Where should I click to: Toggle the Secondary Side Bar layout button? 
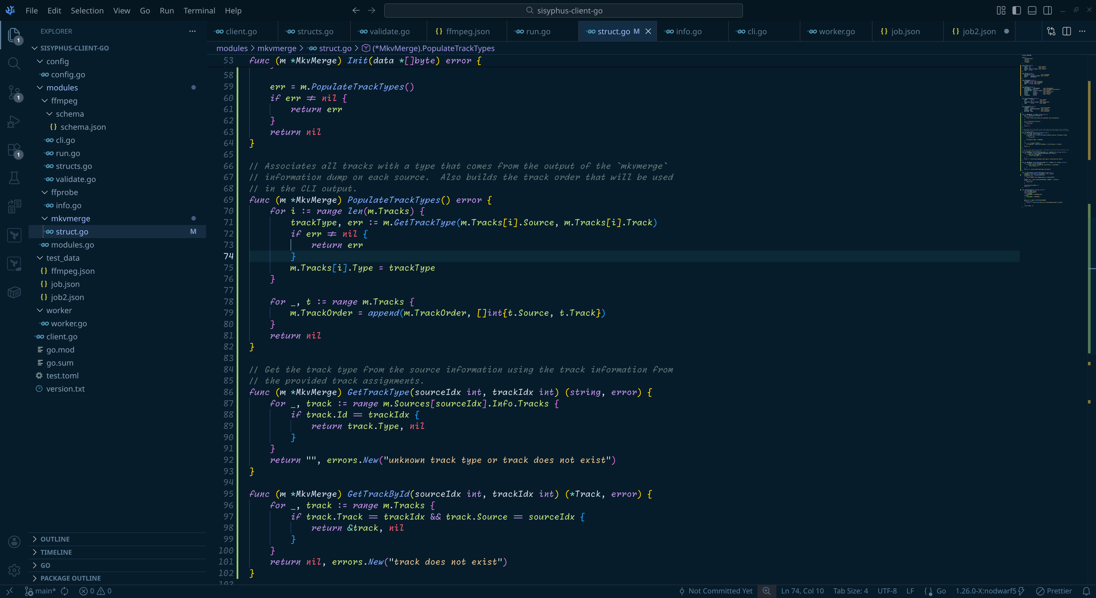click(1047, 11)
